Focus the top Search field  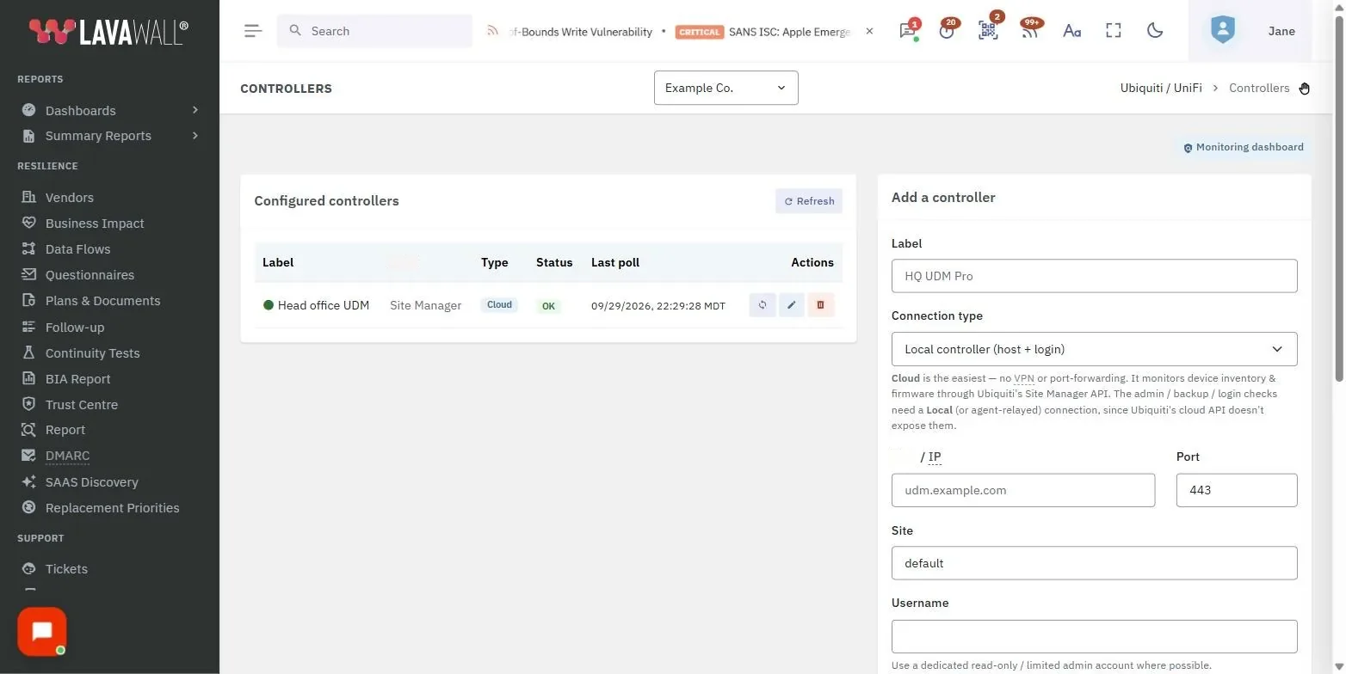point(374,31)
